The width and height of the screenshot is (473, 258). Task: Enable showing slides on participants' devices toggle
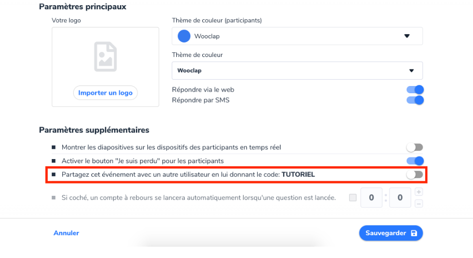(x=414, y=147)
